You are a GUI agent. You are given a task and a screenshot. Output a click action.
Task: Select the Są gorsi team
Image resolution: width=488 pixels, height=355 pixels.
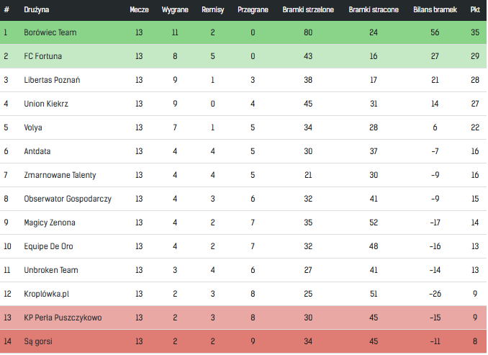[x=38, y=341]
